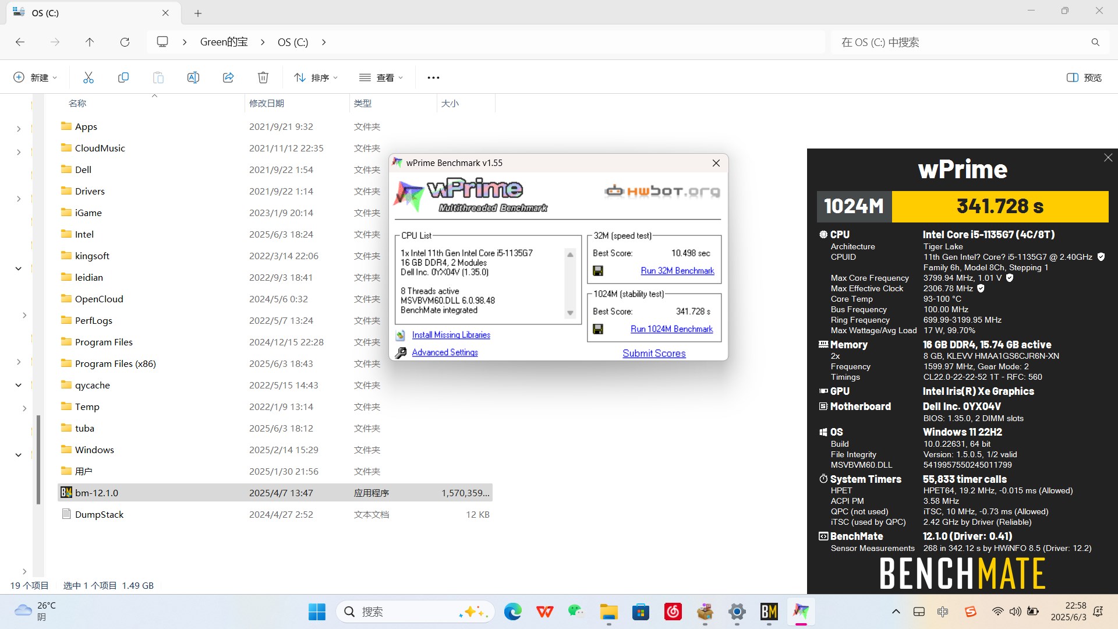This screenshot has width=1118, height=629.
Task: Click the Install Missing Libraries icon
Action: click(x=401, y=335)
